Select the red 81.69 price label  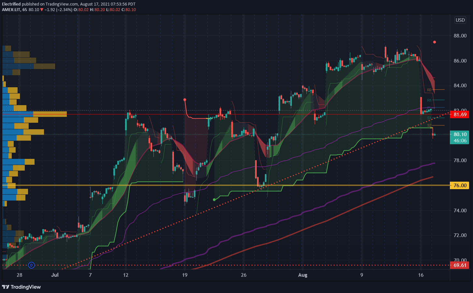(x=460, y=115)
